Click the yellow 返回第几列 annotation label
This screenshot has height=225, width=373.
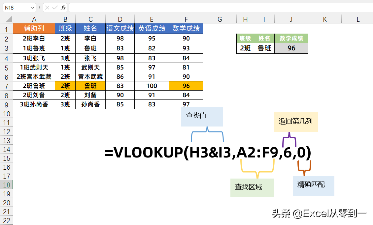[296, 122]
